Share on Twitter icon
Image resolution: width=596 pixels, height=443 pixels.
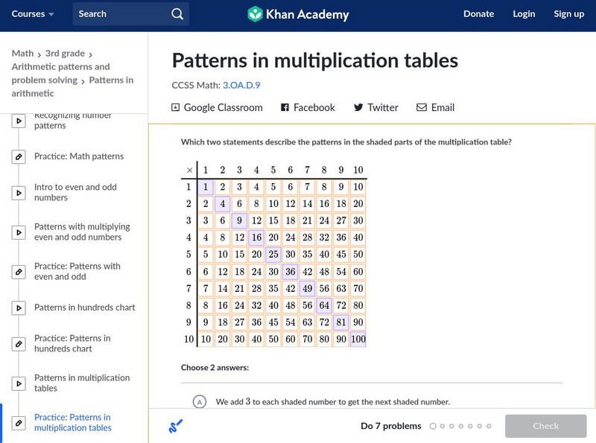[x=358, y=108]
